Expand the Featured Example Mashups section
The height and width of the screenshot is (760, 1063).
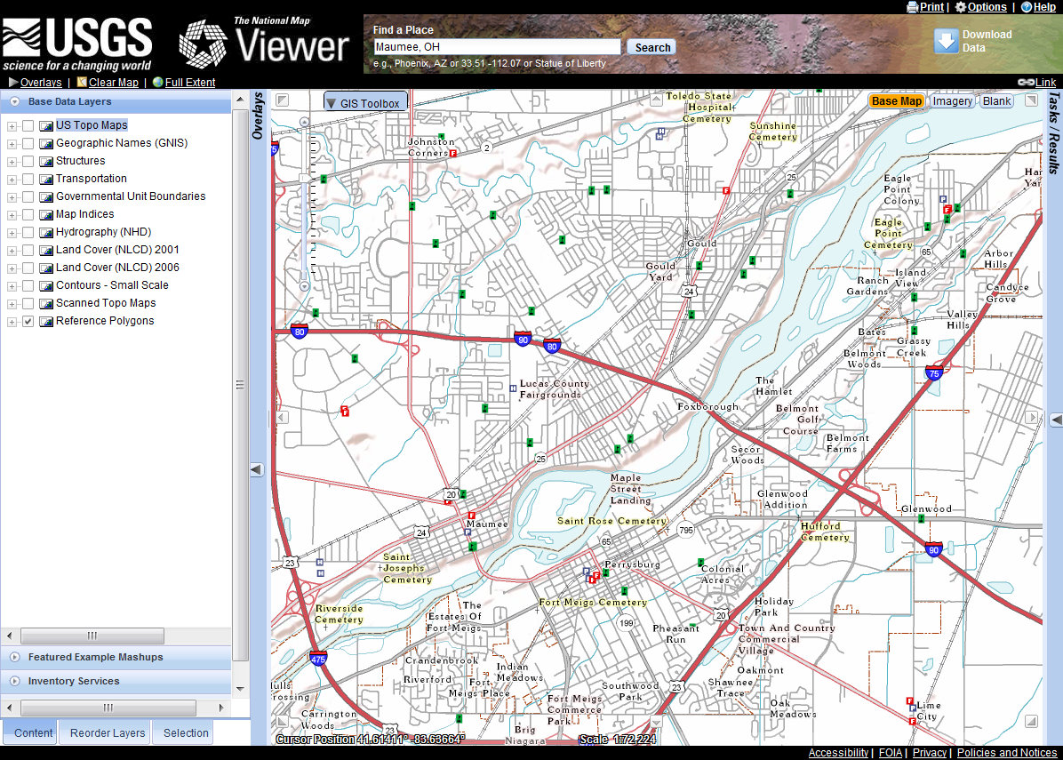point(15,657)
